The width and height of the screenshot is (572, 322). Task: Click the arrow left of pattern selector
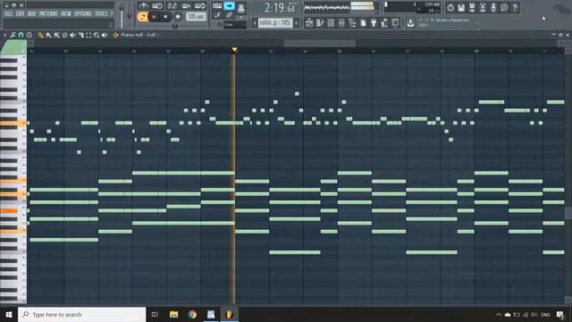click(x=255, y=23)
